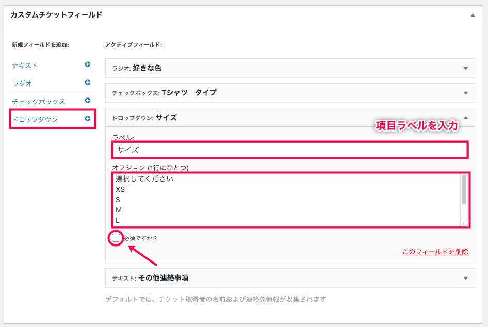The image size is (488, 327).
Task: Add a new チェックボックス field
Action: point(39,102)
